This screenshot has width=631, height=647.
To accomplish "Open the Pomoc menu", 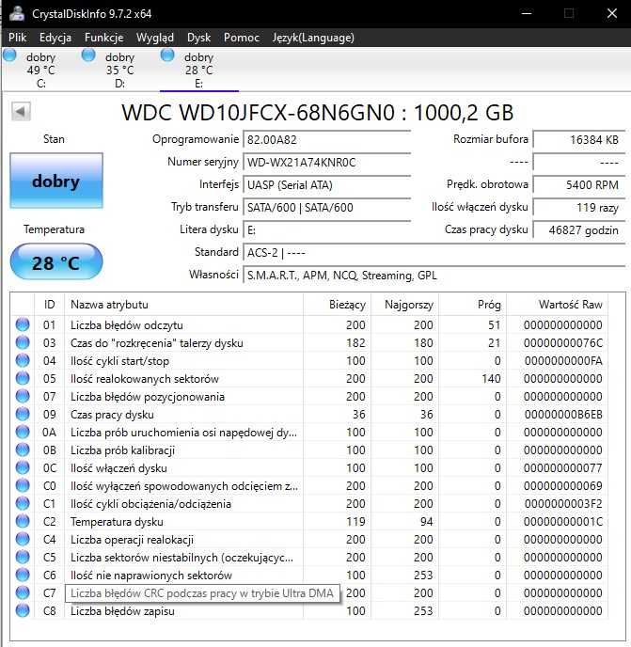I will pos(242,38).
